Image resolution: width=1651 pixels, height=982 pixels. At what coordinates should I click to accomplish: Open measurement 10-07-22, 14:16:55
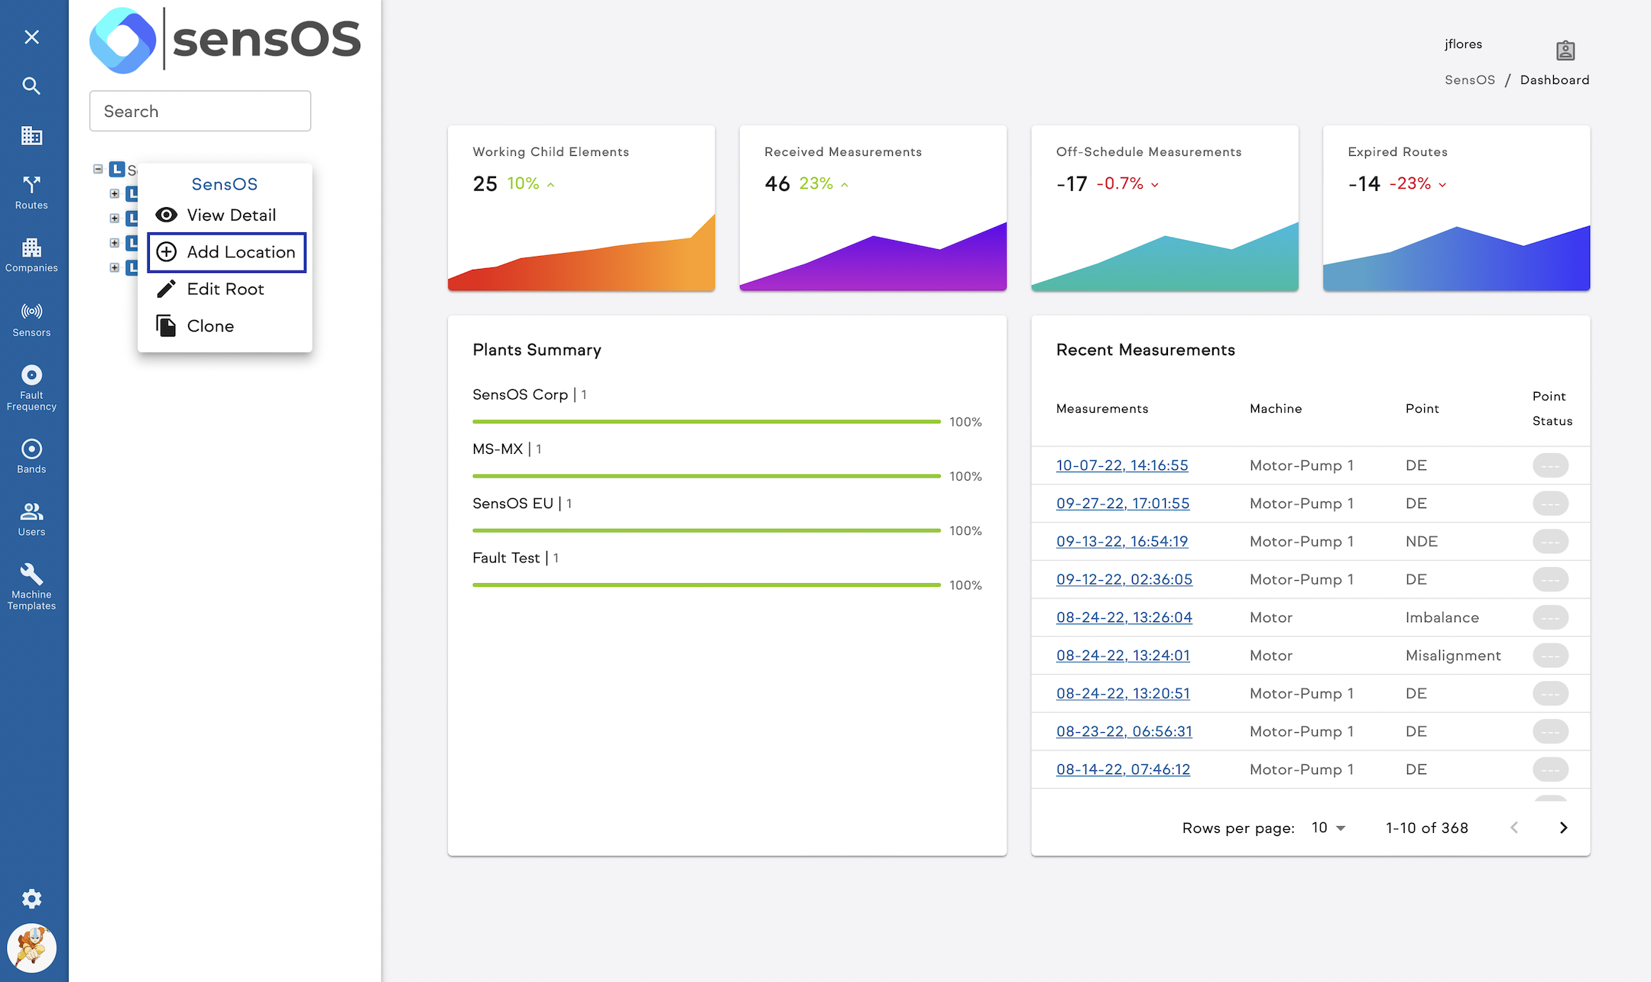click(1122, 465)
